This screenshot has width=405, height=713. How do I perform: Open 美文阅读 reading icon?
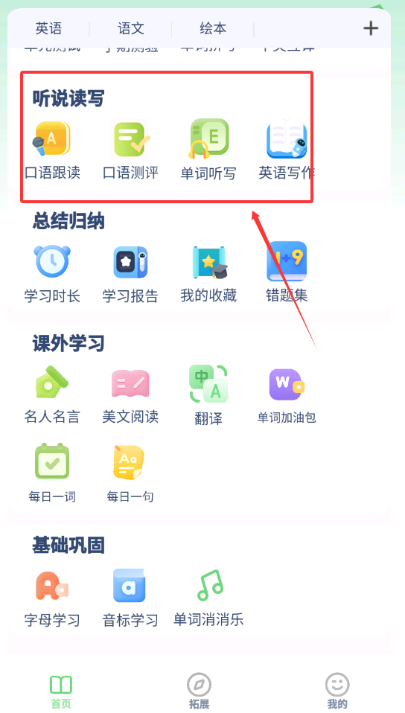click(130, 383)
